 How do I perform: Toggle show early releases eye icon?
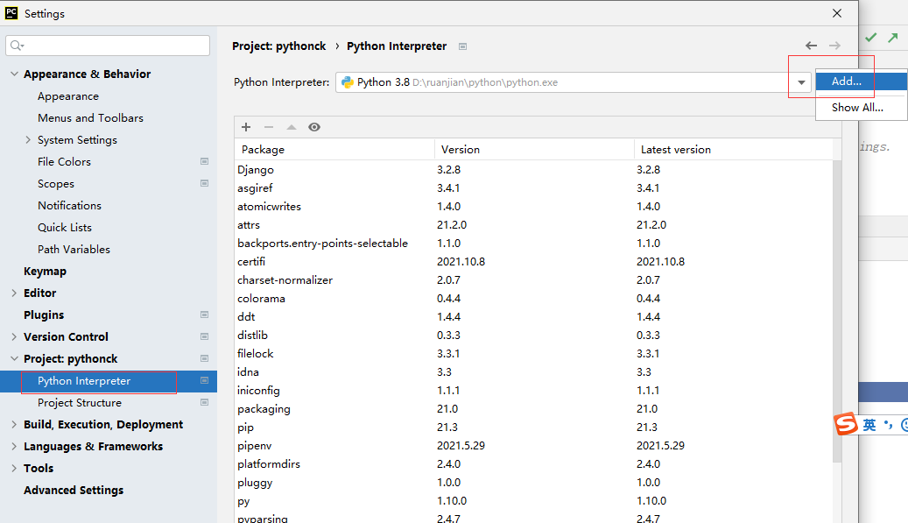tap(314, 127)
